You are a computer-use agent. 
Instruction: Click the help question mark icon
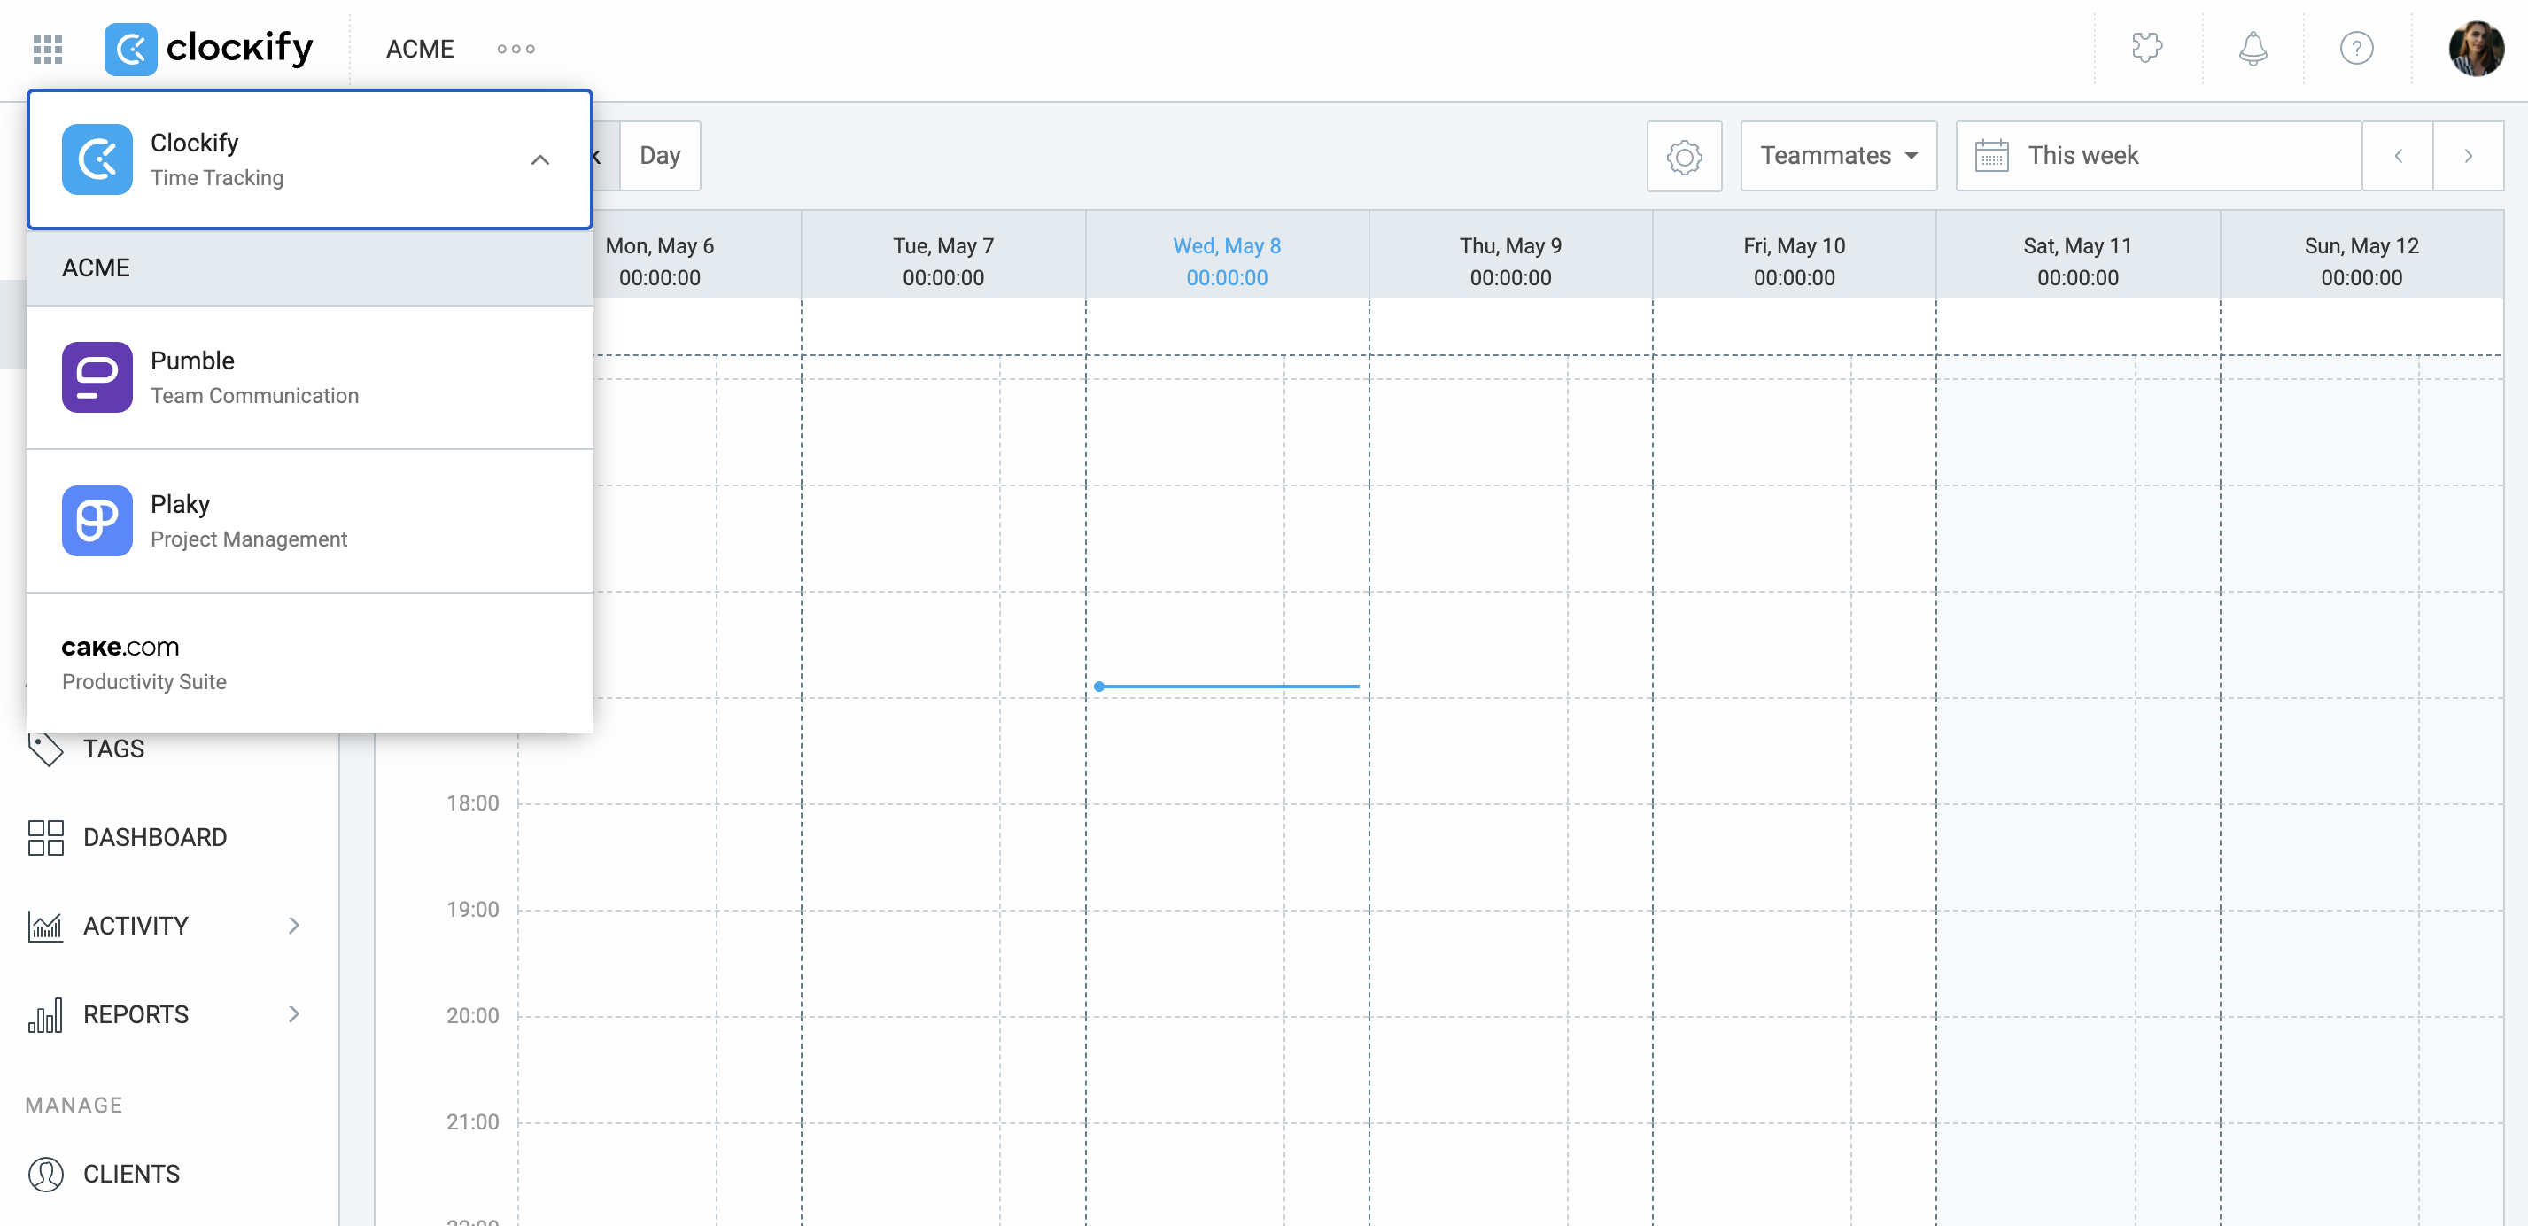pos(2355,48)
